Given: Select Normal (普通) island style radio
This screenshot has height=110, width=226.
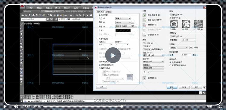Looking at the screenshot, I should [171, 29].
